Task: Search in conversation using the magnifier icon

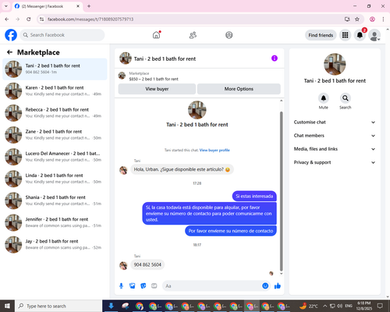Action: coord(346,98)
